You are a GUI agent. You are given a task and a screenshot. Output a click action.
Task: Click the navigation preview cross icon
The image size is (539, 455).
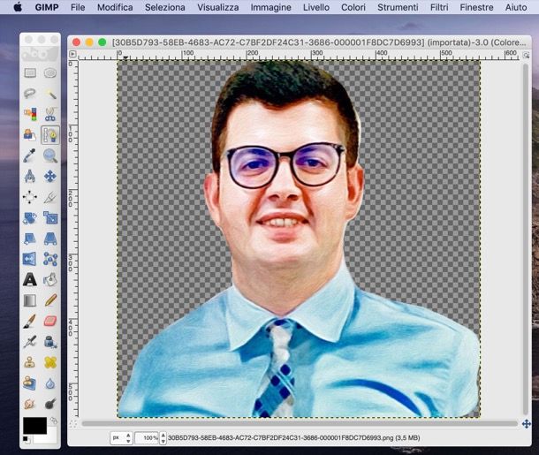coord(527,424)
